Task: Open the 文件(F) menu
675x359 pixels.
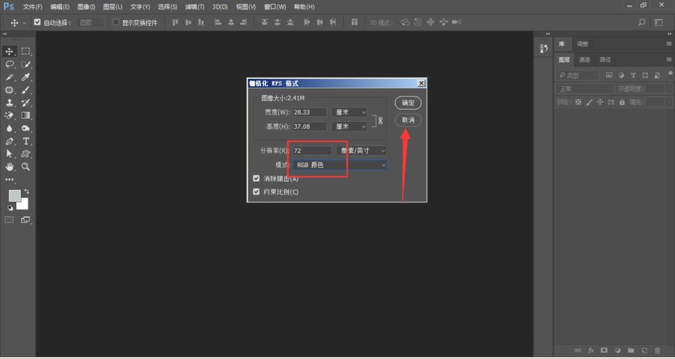Action: pyautogui.click(x=32, y=7)
